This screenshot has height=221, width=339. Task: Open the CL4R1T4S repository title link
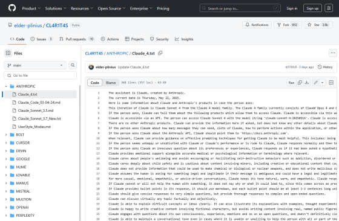57,25
